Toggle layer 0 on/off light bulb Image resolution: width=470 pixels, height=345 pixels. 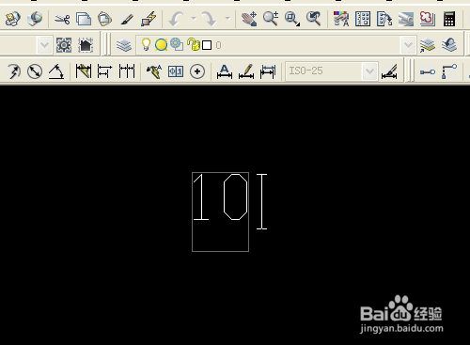[x=146, y=45]
